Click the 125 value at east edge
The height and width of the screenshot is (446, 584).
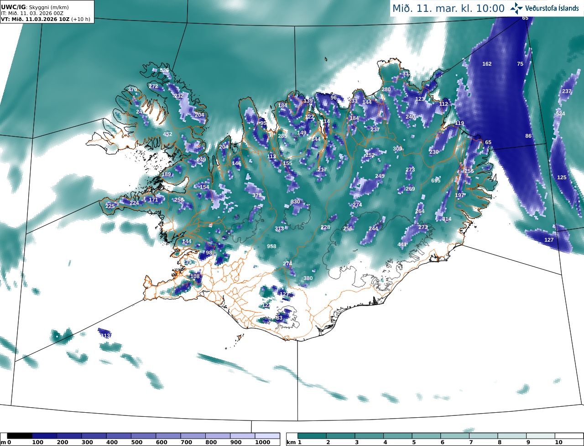point(562,177)
